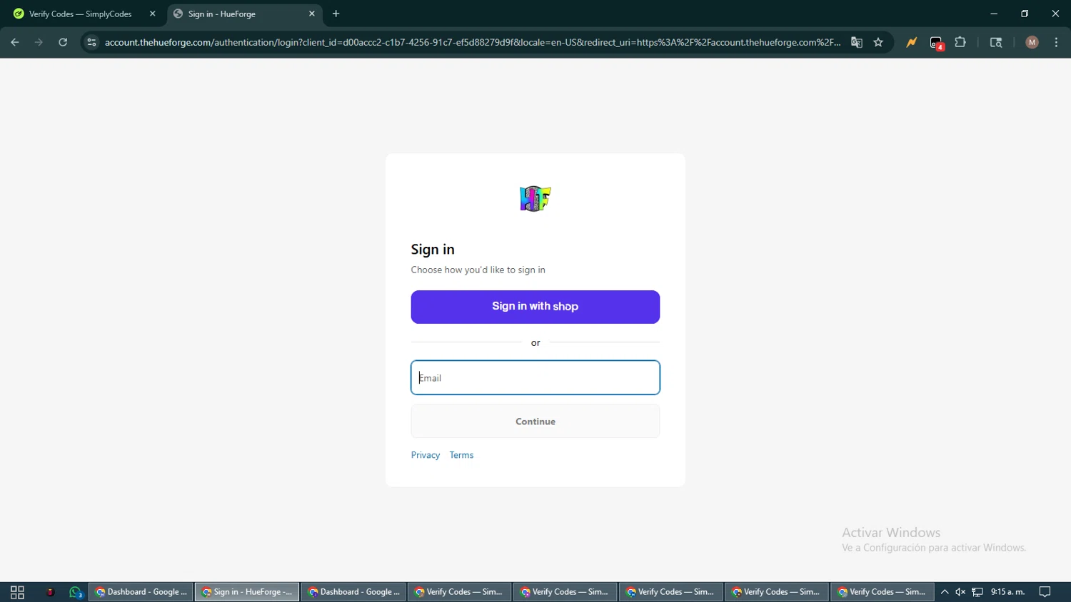Open WhatsApp from the taskbar
This screenshot has height=602, width=1071.
click(76, 592)
